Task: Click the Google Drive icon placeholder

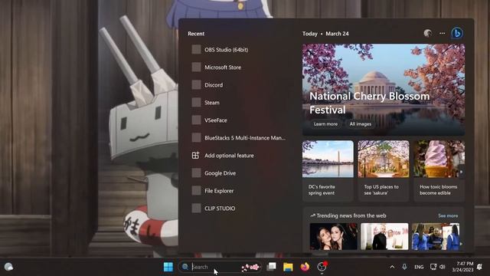Action: 196,173
